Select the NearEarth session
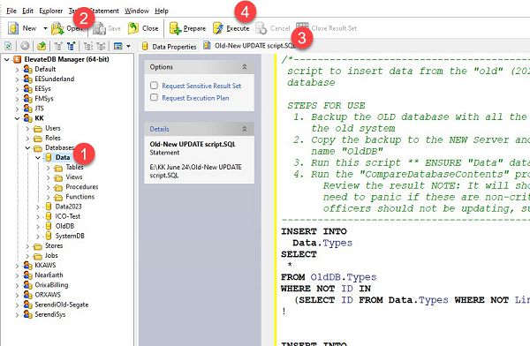The width and height of the screenshot is (530, 346). pyautogui.click(x=49, y=275)
